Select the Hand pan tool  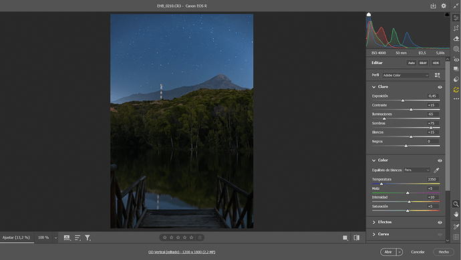pos(456,215)
